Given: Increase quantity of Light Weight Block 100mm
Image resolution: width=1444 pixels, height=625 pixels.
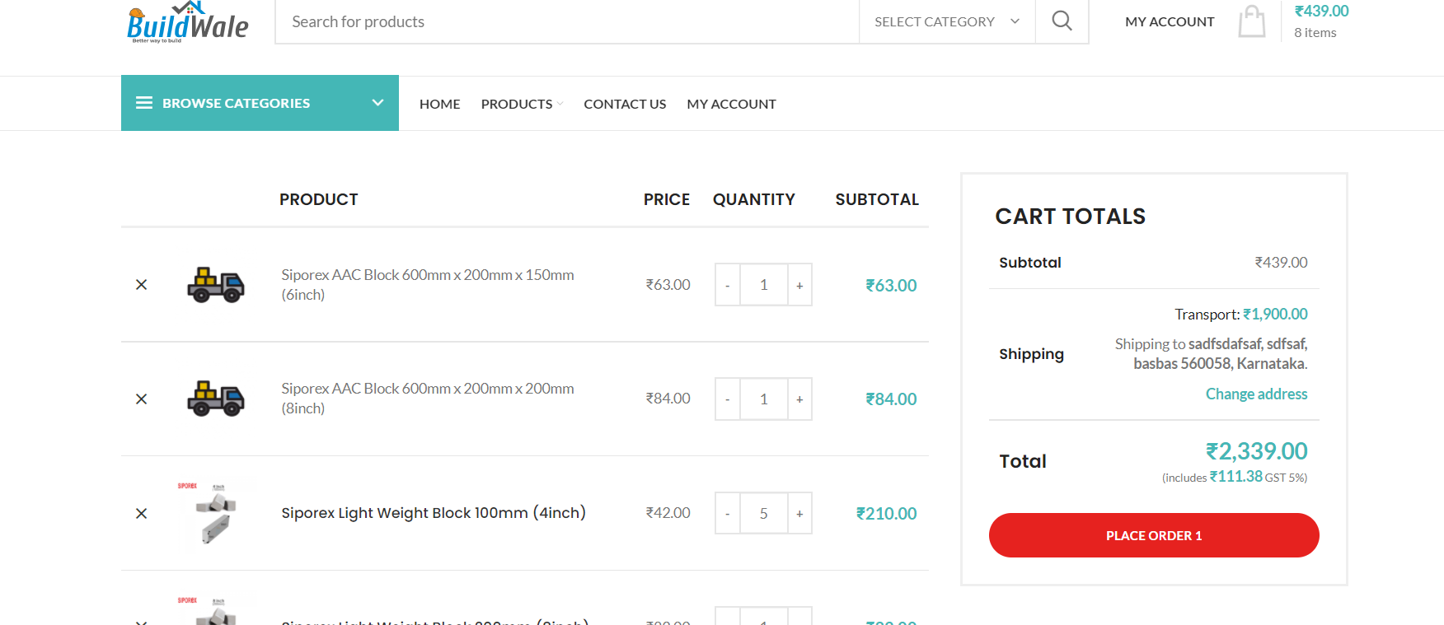Looking at the screenshot, I should pyautogui.click(x=799, y=514).
